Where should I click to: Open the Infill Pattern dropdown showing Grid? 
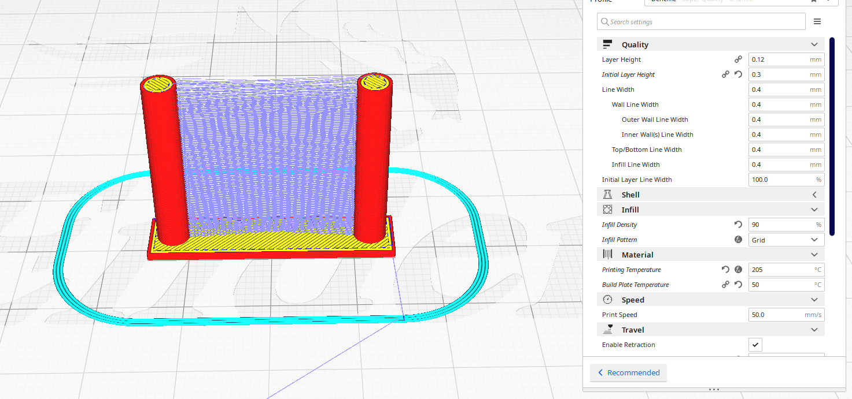click(786, 240)
